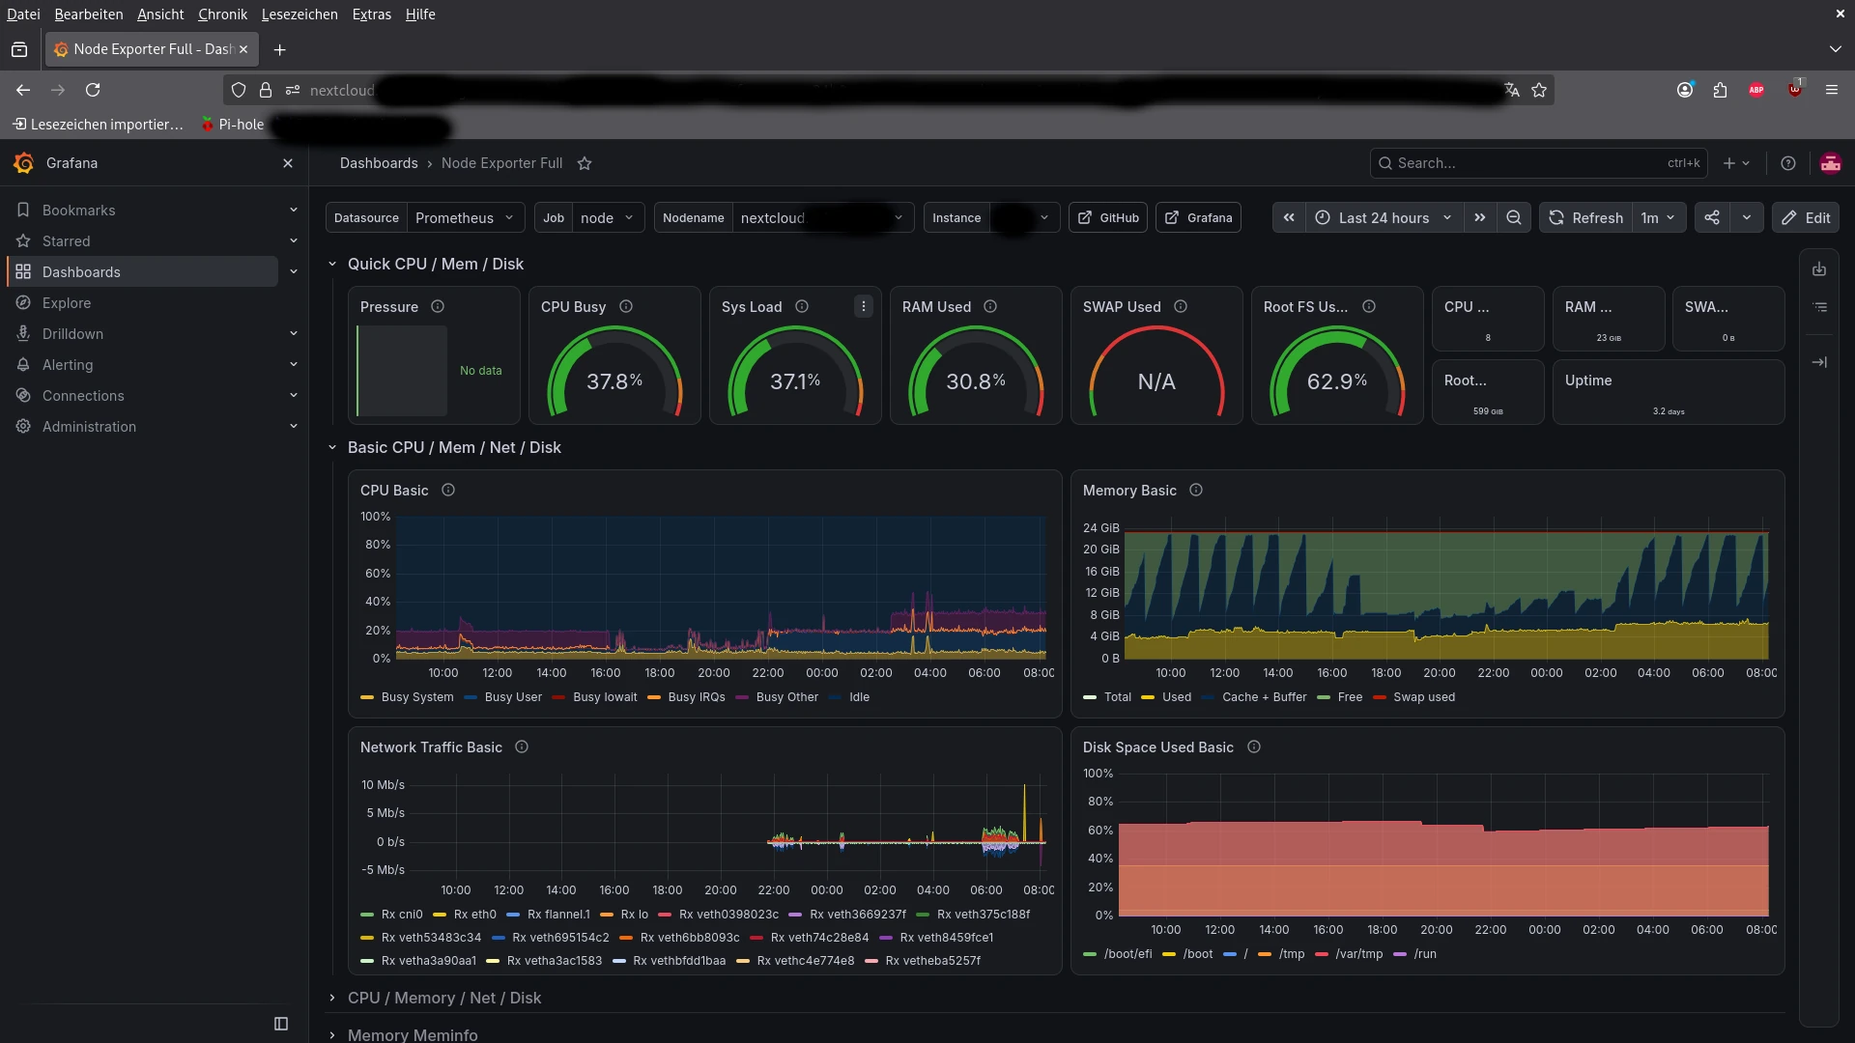Click the CPU Busy info icon
The height and width of the screenshot is (1043, 1855).
coord(626,306)
